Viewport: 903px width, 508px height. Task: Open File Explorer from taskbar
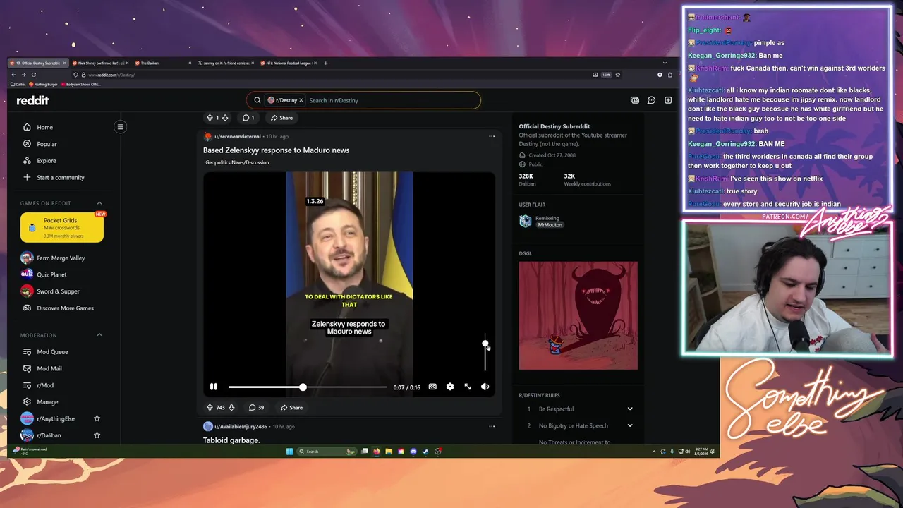[x=389, y=452]
